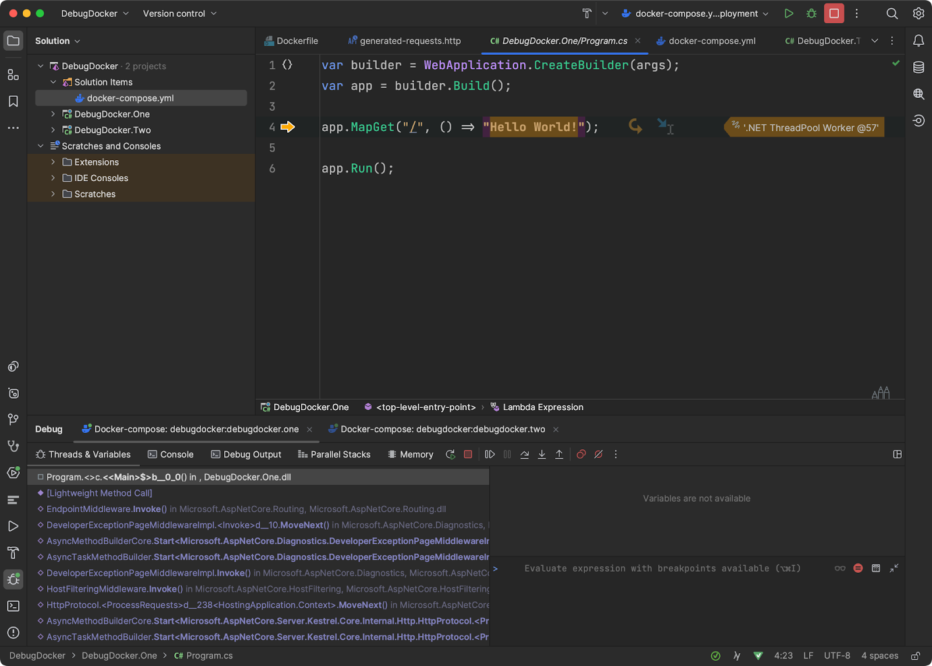Viewport: 932px width, 666px height.
Task: Open the evaluate expression calculator icon
Action: [876, 568]
